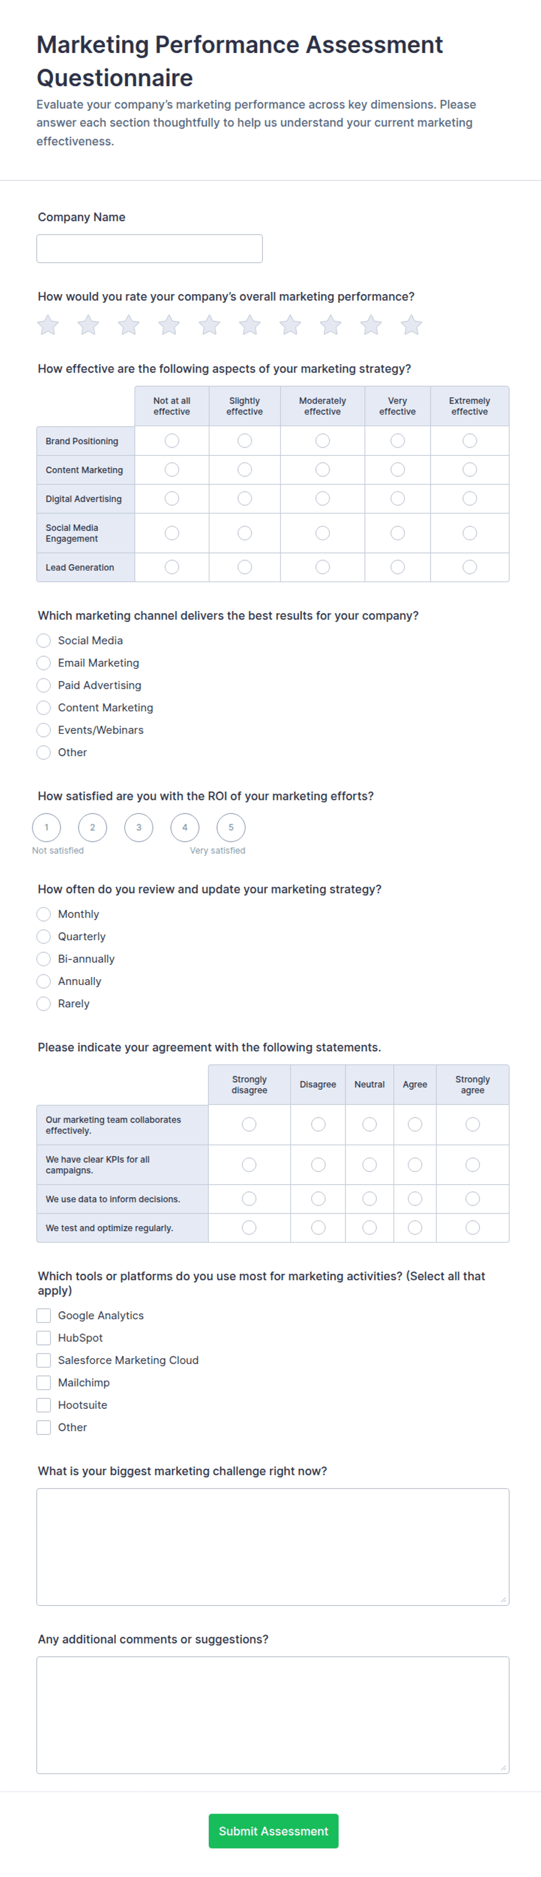This screenshot has width=541, height=1877.
Task: Click the additional comments text area
Action: tap(273, 1715)
